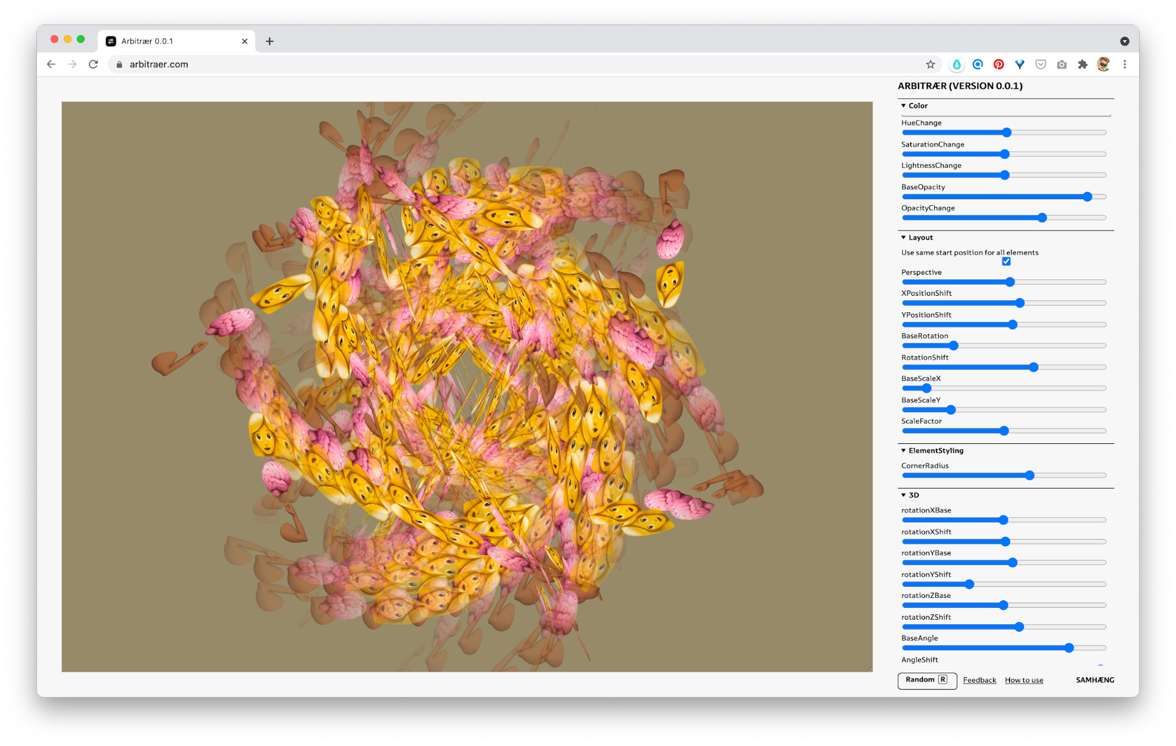Screen dimensions: 1176x746
Task: Click the ScaleFactor slider
Action: pos(1004,431)
